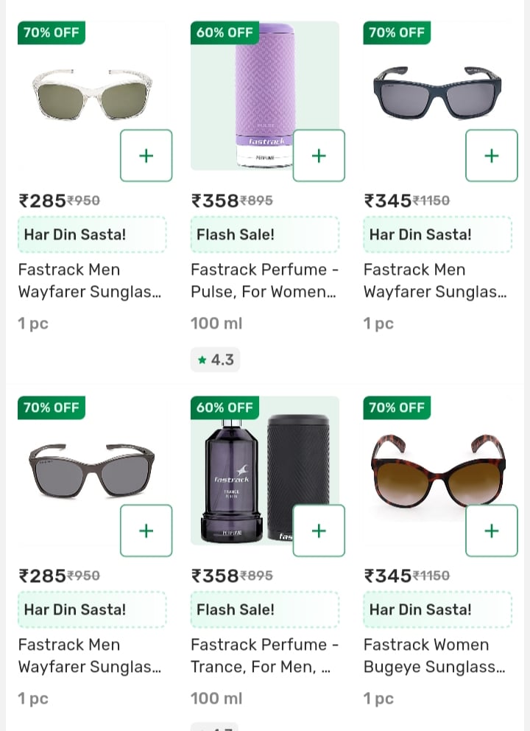
Task: Add Fastrack Pulse perfume to cart
Action: (x=319, y=155)
